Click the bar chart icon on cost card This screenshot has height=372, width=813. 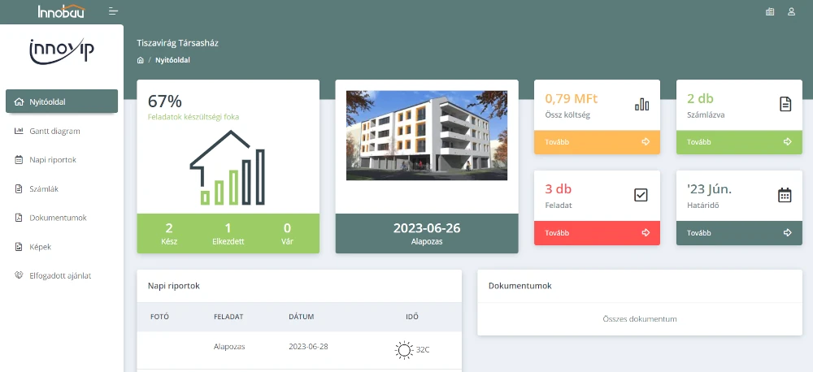[641, 104]
